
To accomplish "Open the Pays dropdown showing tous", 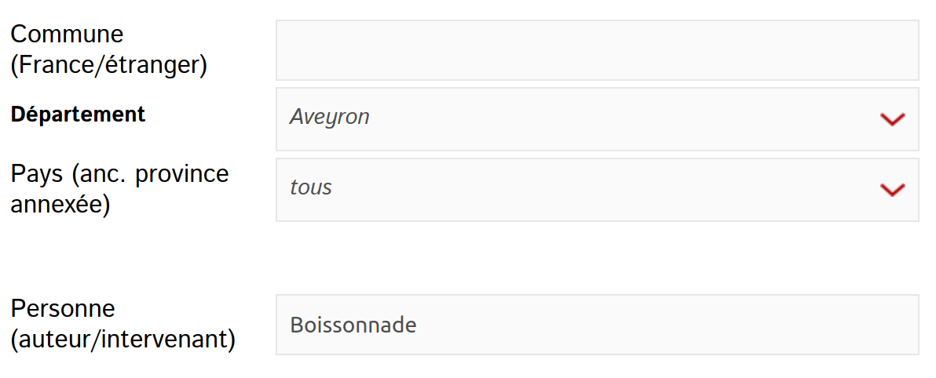I will pyautogui.click(x=597, y=190).
